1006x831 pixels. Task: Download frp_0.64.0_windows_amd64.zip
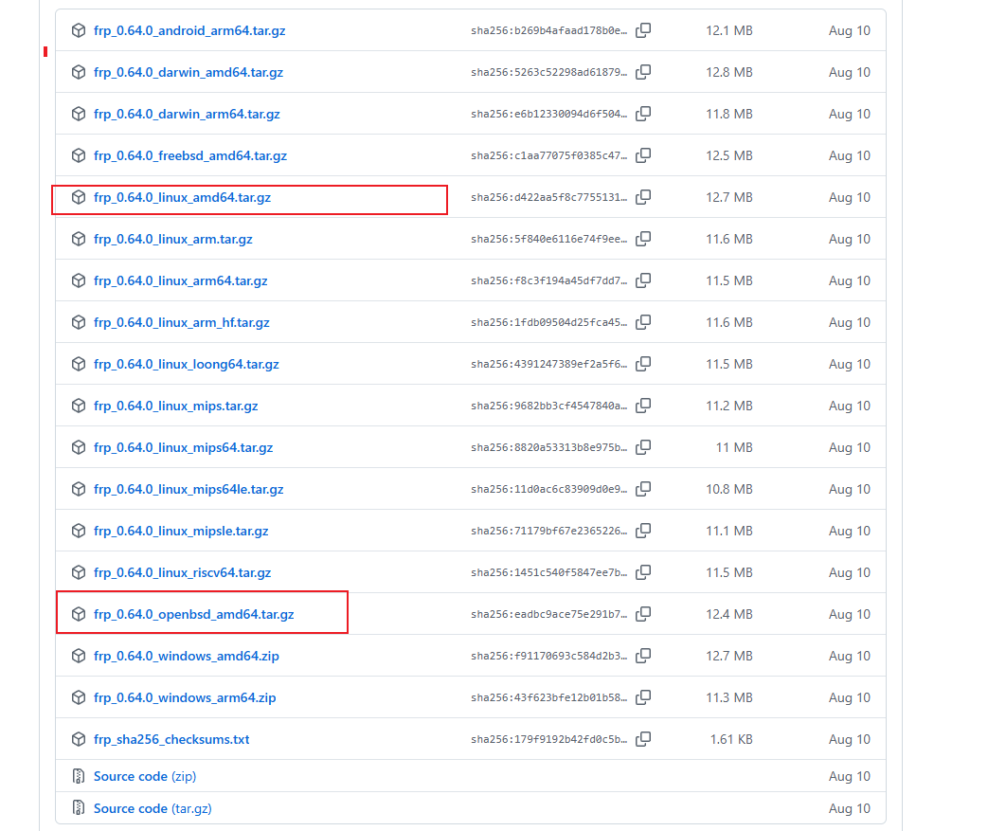point(186,656)
